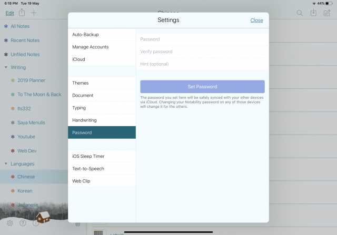Image resolution: width=337 pixels, height=235 pixels.
Task: Select To The Moon & Back subject
Action: pyautogui.click(x=39, y=95)
